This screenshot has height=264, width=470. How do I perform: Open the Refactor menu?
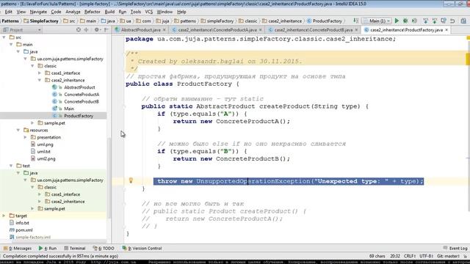92,12
